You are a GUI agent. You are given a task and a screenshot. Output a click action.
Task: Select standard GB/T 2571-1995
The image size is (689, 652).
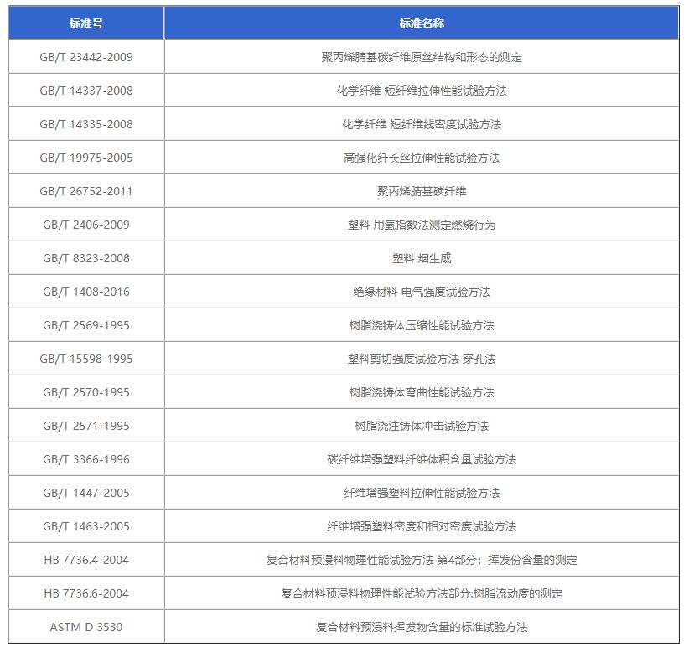point(85,426)
